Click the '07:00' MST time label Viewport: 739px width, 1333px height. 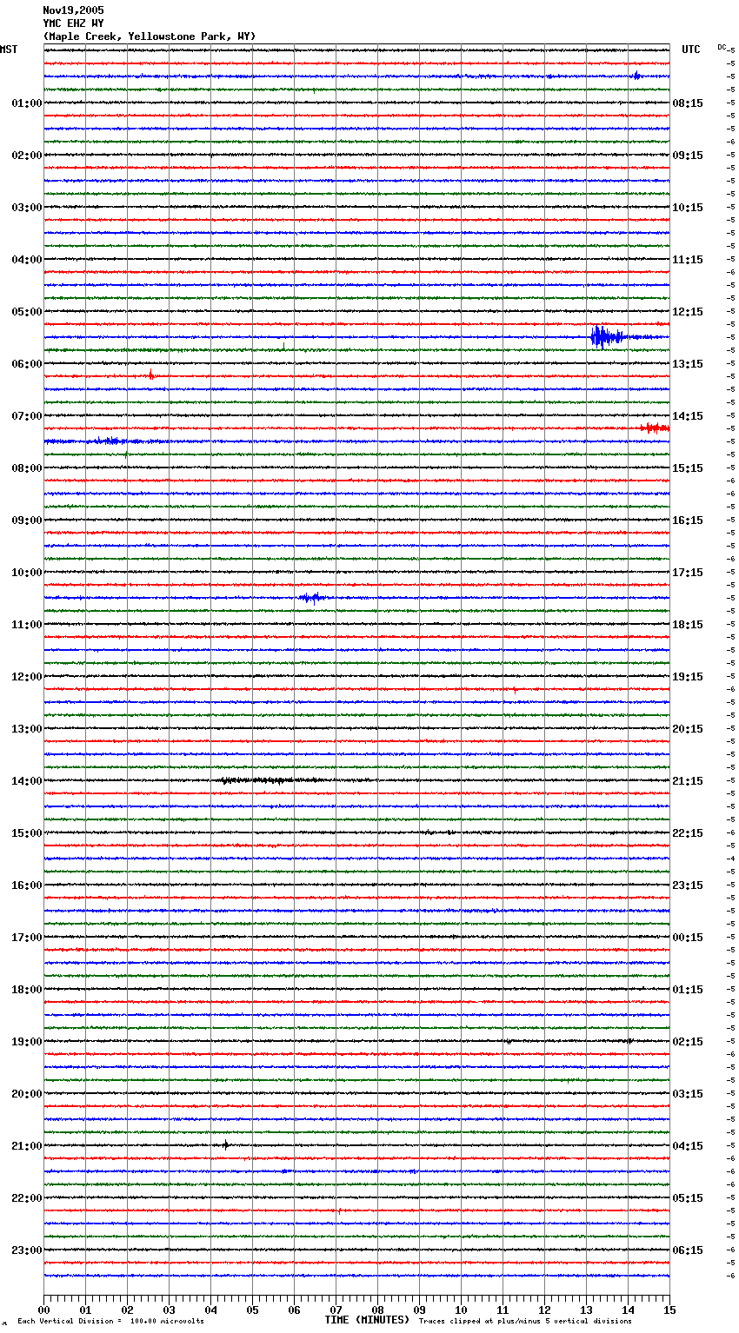(27, 416)
